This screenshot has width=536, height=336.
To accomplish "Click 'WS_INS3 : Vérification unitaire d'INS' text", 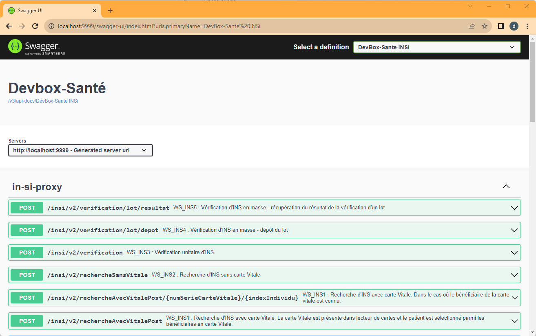I will point(170,253).
